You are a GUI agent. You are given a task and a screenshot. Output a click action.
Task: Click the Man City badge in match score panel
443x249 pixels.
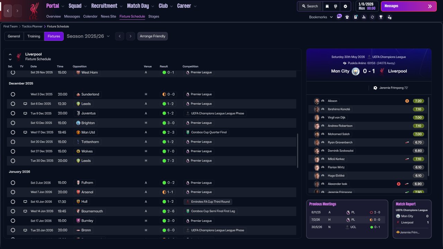click(x=355, y=71)
